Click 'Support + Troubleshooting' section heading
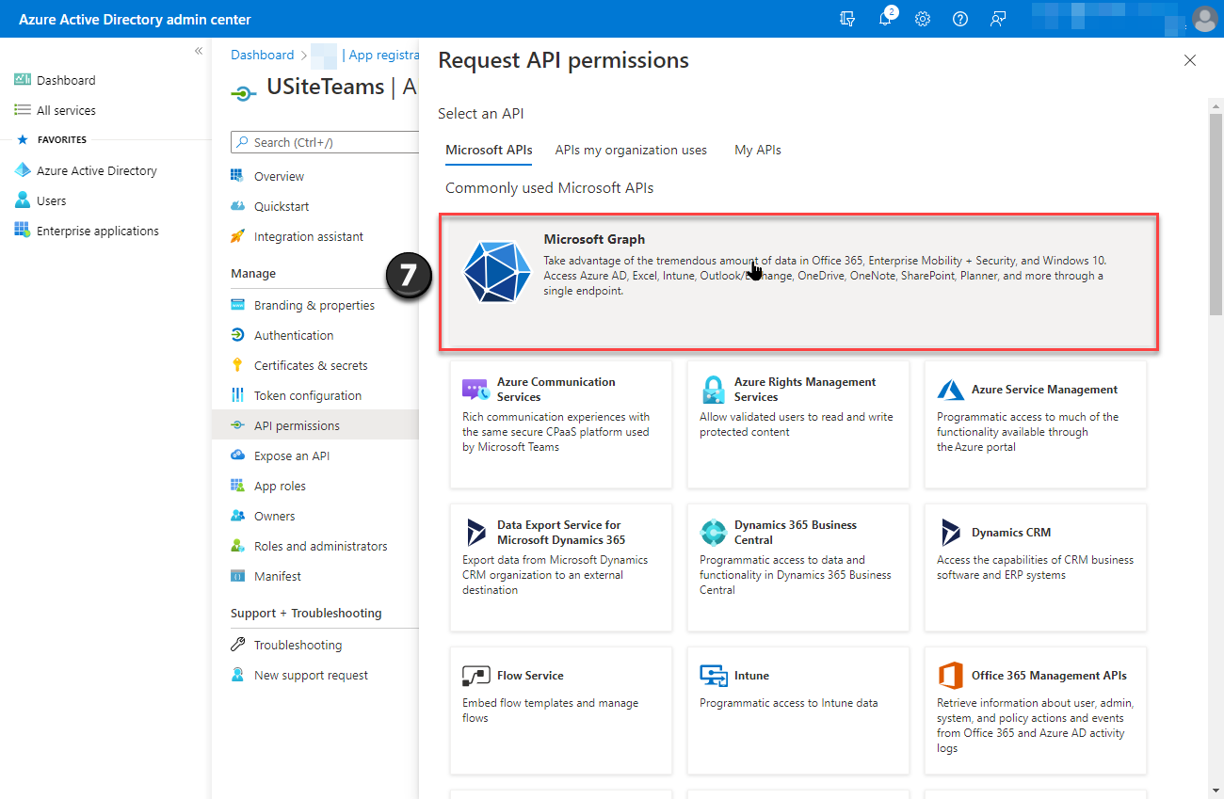 (306, 613)
